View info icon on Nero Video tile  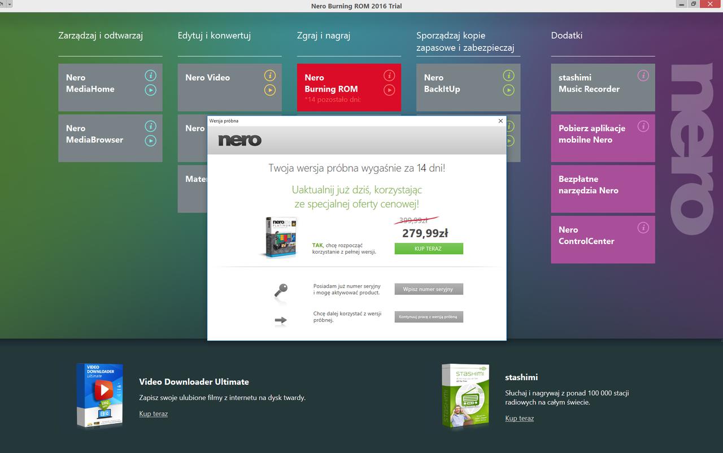tap(270, 75)
